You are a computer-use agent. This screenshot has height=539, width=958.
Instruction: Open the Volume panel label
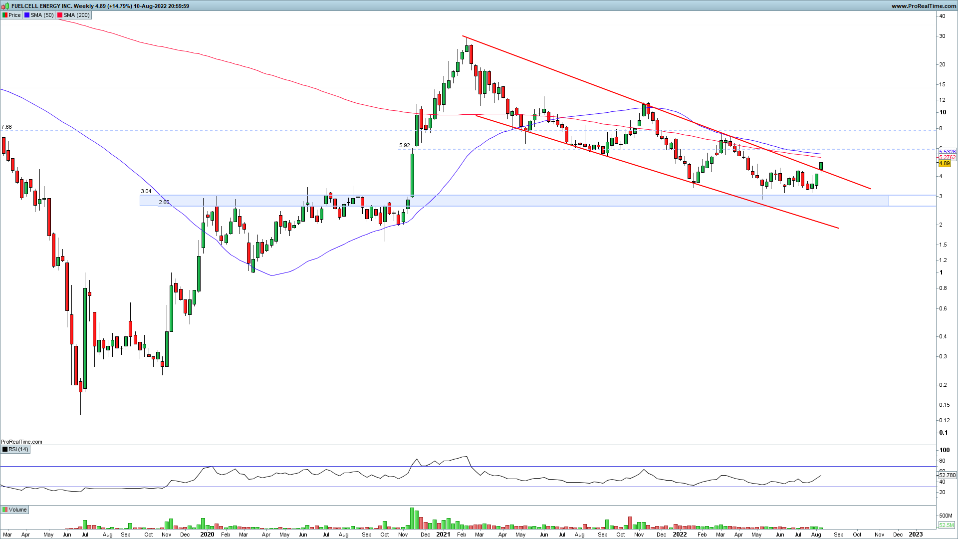pyautogui.click(x=17, y=510)
